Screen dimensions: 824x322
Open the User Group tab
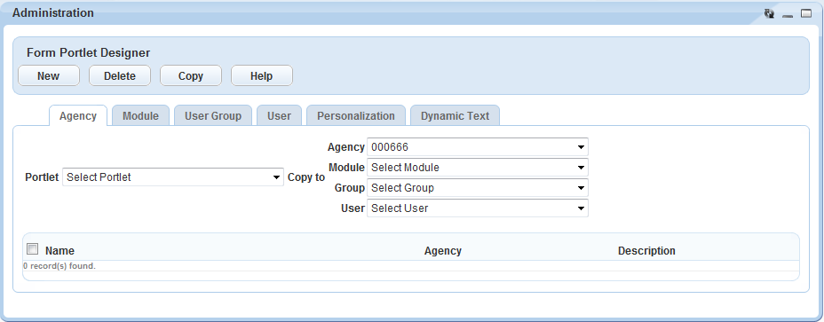[213, 116]
